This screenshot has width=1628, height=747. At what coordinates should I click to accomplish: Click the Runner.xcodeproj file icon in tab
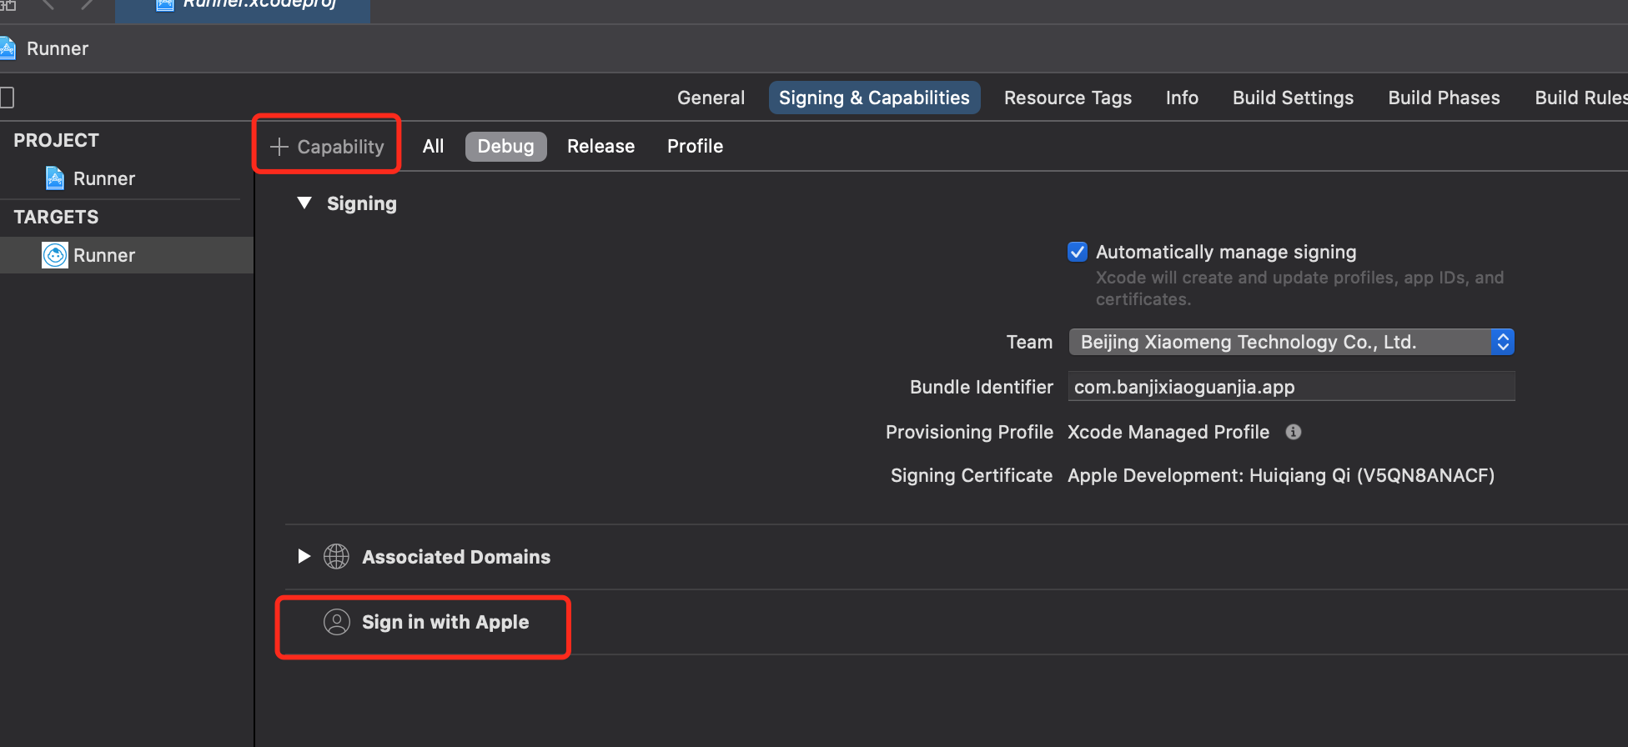click(164, 5)
